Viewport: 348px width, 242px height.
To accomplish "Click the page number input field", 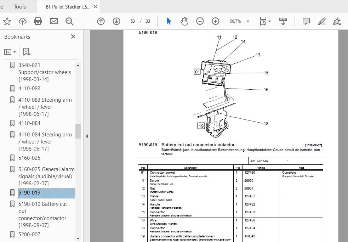I will click(x=133, y=21).
